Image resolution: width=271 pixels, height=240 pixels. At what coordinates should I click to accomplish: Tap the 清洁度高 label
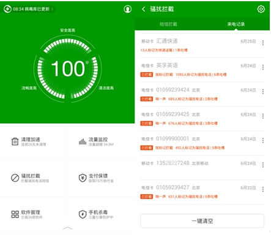[x=106, y=88]
